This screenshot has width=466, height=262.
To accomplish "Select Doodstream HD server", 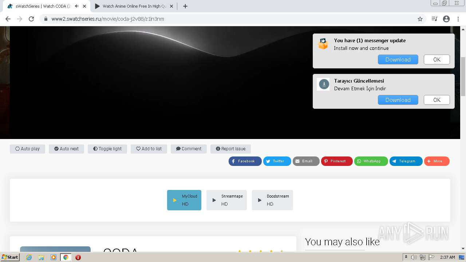I will pos(272,200).
